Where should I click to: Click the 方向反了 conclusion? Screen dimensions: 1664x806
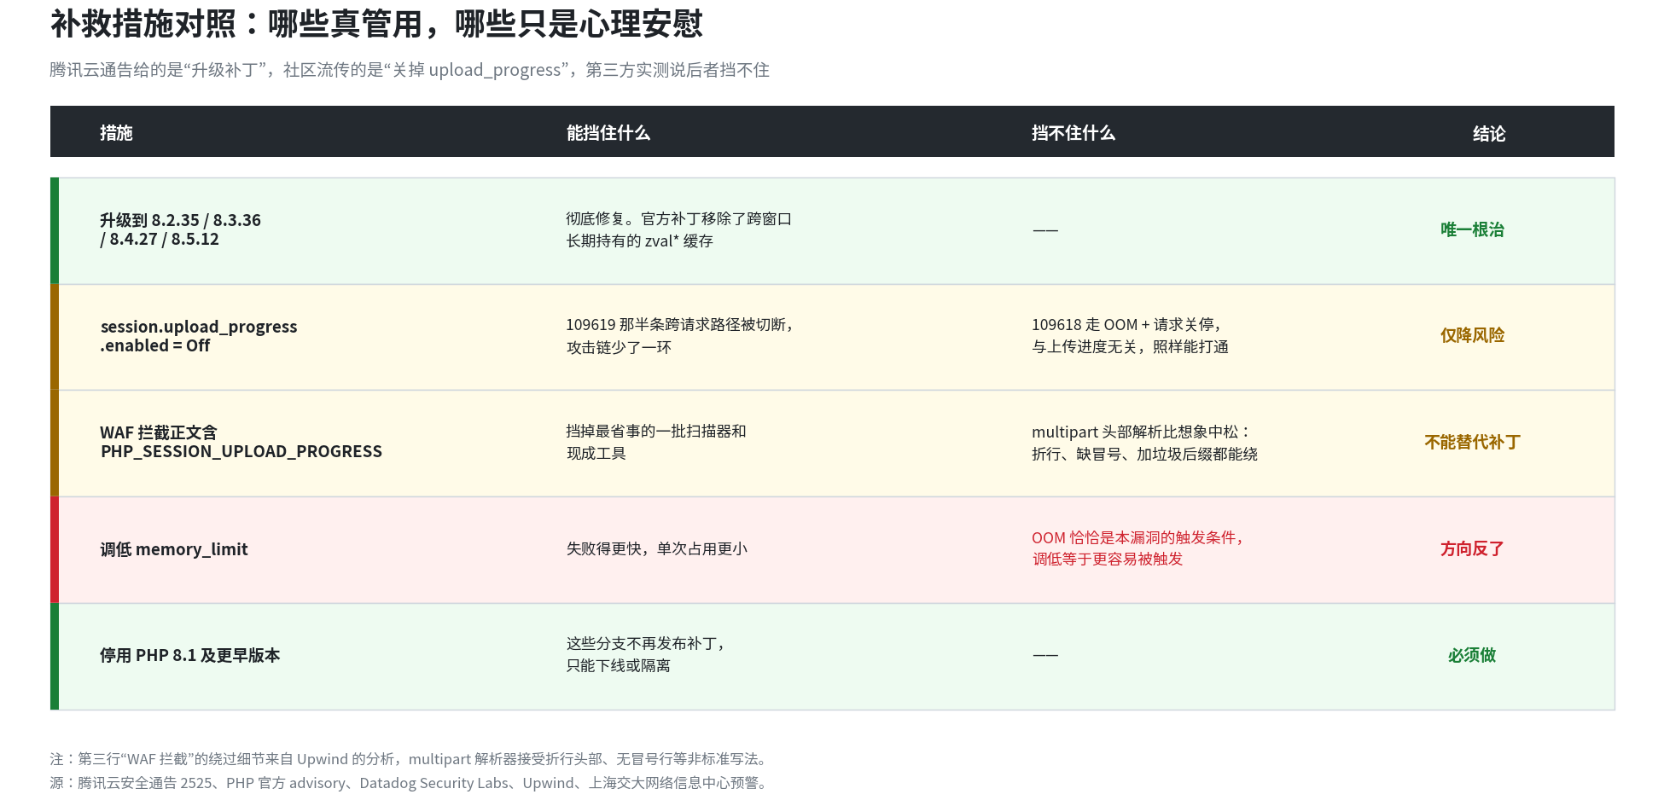(x=1472, y=548)
